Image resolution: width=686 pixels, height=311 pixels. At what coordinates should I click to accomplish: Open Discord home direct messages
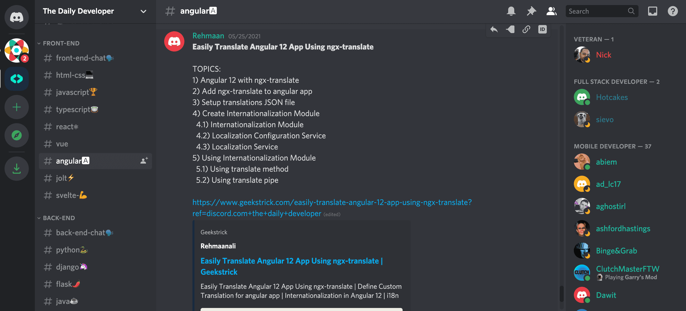pos(16,17)
